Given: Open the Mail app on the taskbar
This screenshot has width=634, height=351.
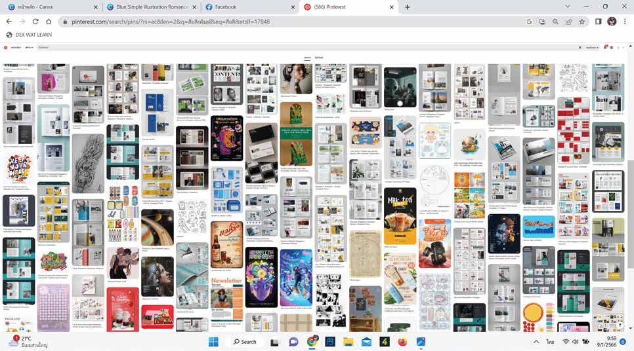Looking at the screenshot, I should tap(366, 342).
